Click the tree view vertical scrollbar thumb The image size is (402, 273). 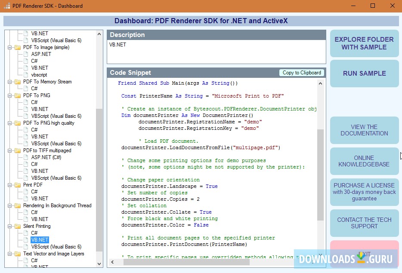[x=99, y=180]
